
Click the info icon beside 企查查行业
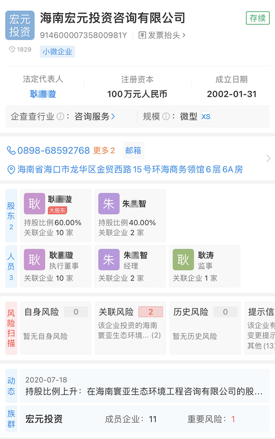tap(60, 116)
